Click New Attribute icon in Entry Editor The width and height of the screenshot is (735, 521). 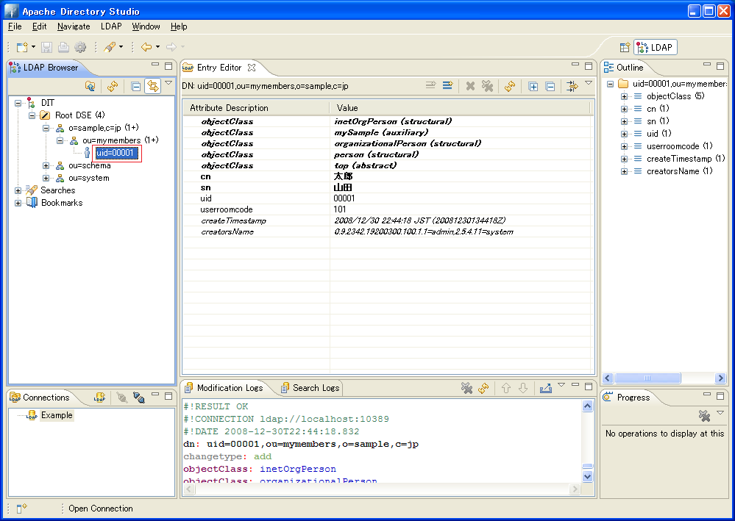pyautogui.click(x=447, y=85)
